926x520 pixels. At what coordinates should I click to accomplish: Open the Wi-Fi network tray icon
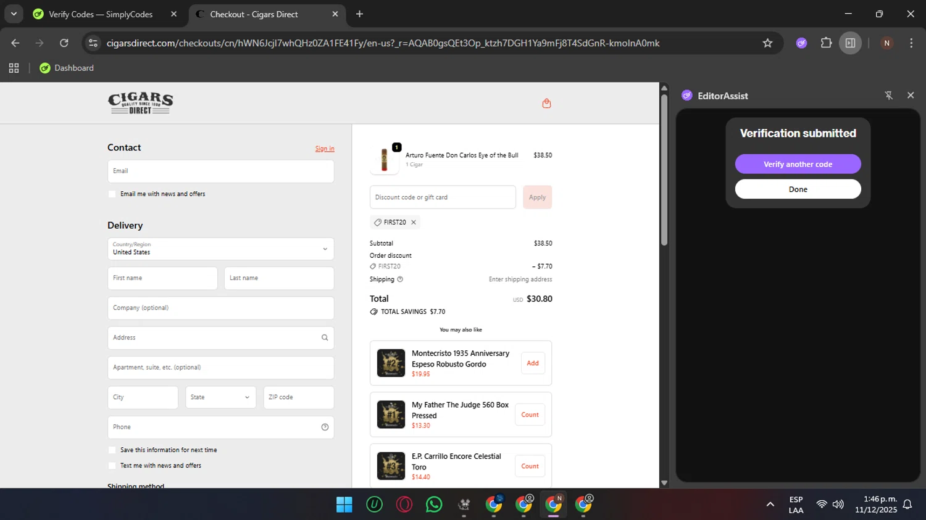pos(821,505)
